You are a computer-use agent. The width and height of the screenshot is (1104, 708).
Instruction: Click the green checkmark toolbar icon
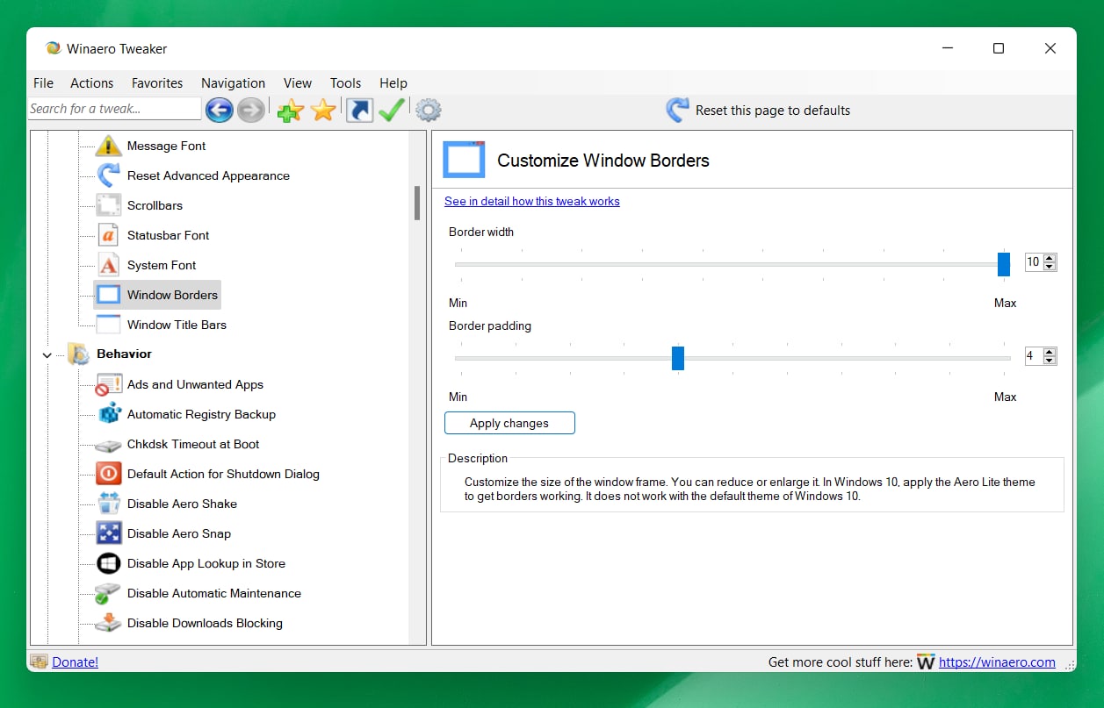391,110
